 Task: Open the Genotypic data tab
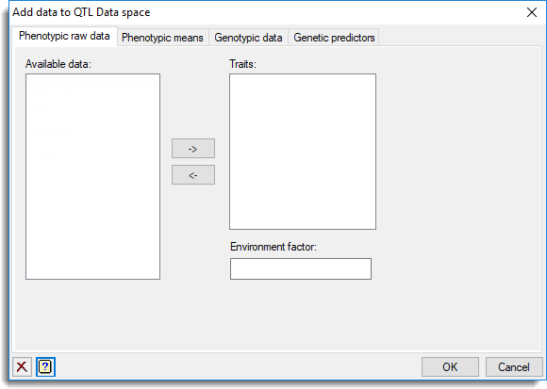[x=248, y=38]
